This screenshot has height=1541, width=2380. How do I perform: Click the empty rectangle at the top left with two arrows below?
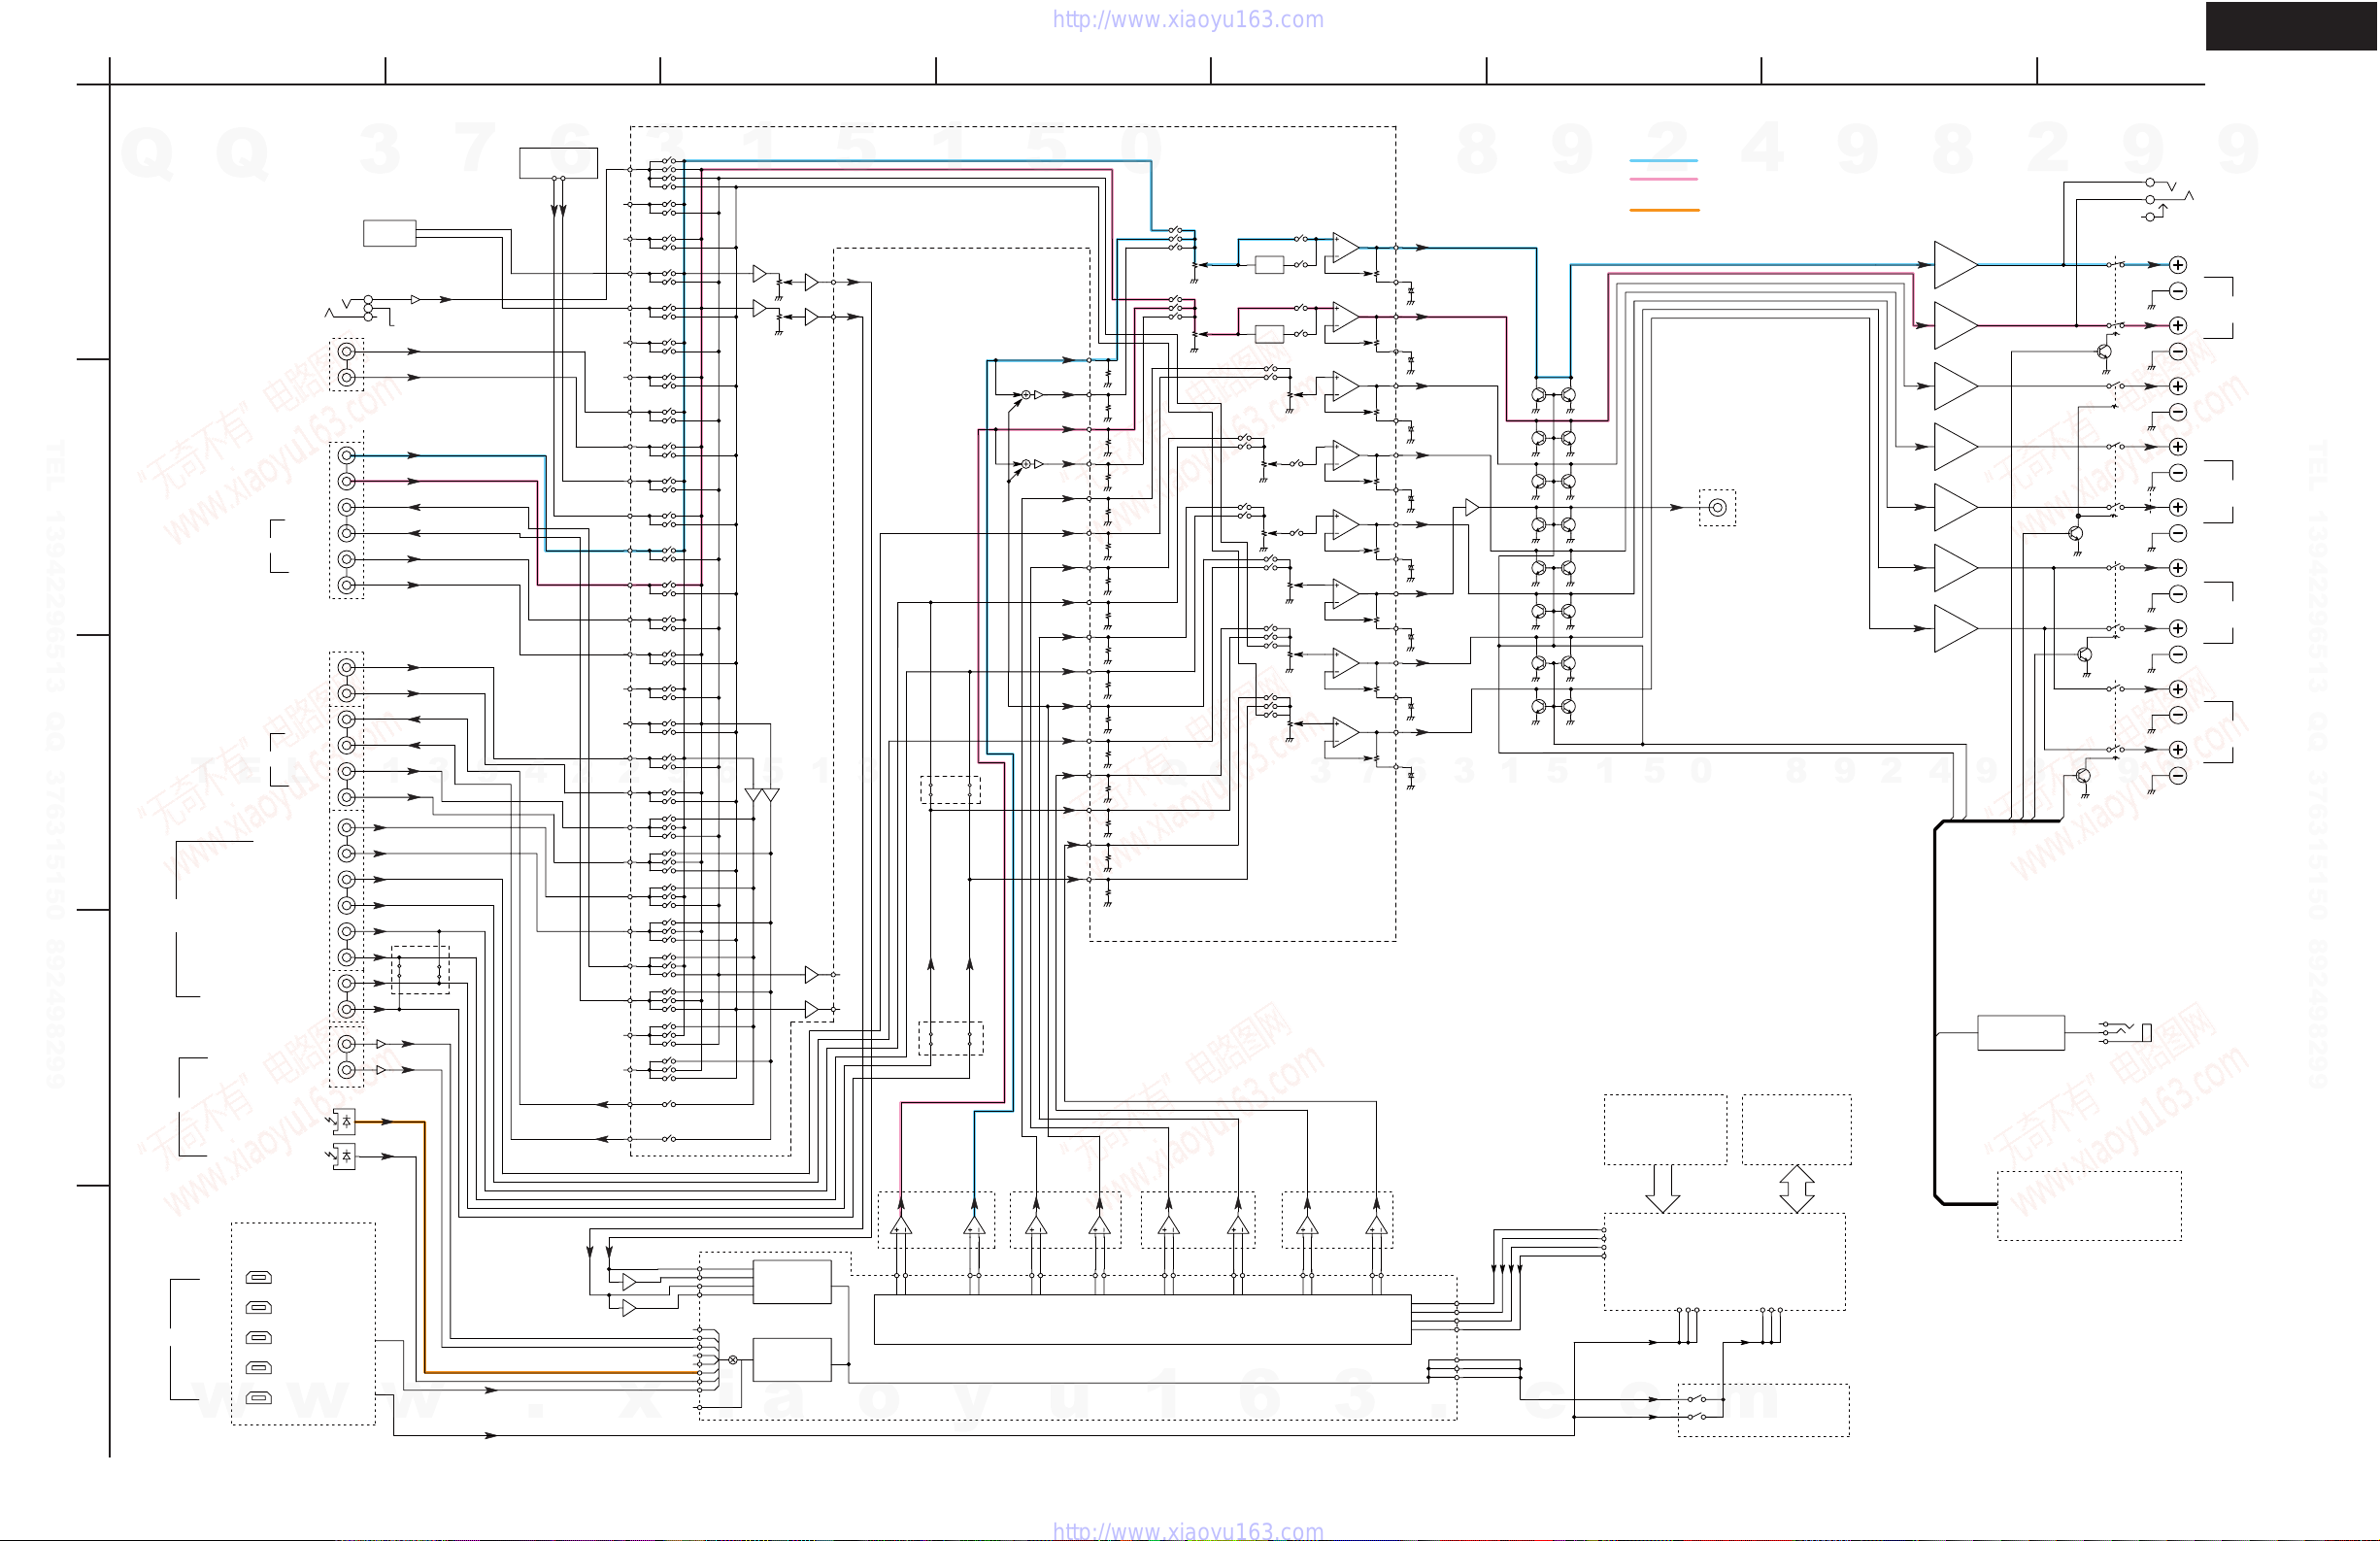(x=558, y=163)
